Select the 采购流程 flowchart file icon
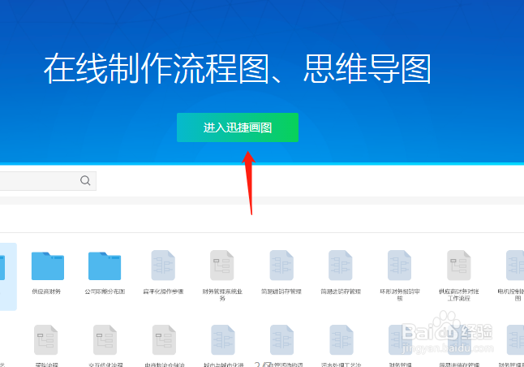This screenshot has width=524, height=367. pos(46,340)
